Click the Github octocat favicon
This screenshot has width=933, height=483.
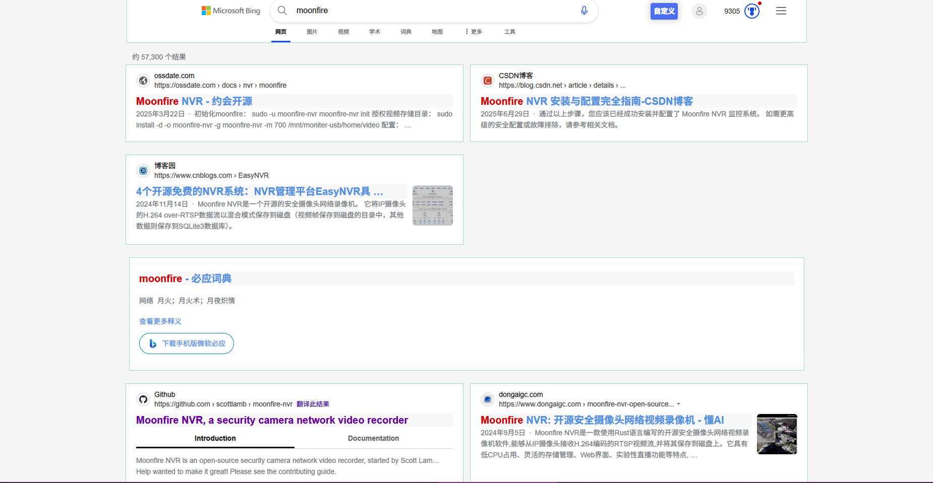click(143, 399)
